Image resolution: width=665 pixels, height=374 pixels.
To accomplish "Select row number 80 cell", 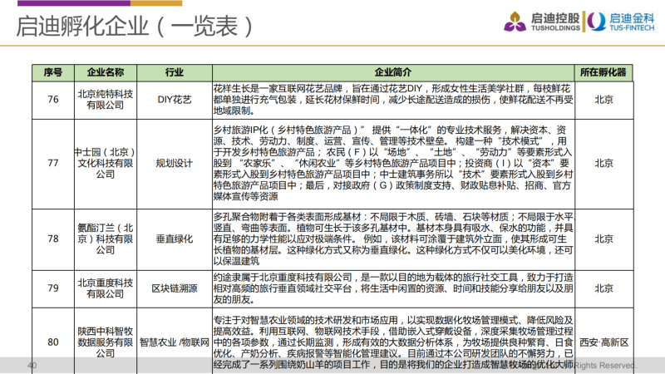I will click(53, 342).
